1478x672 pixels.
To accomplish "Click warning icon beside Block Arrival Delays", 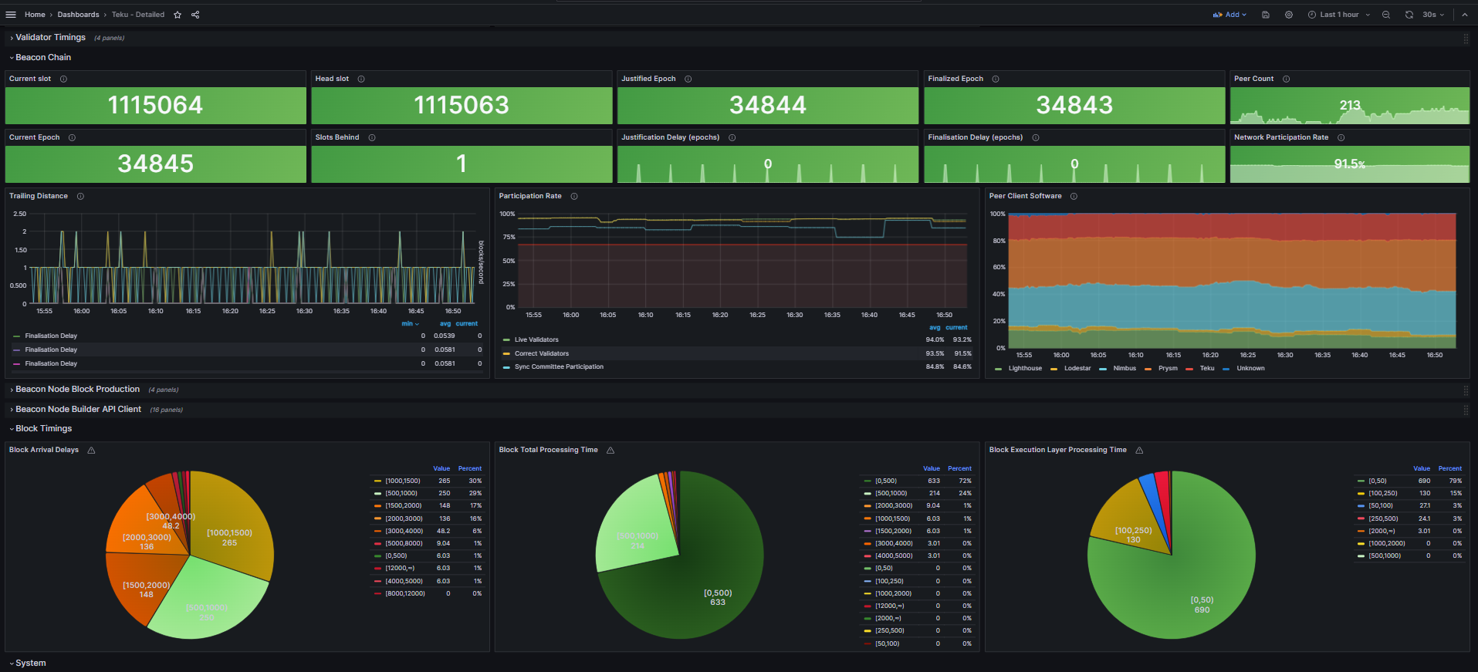I will click(91, 451).
